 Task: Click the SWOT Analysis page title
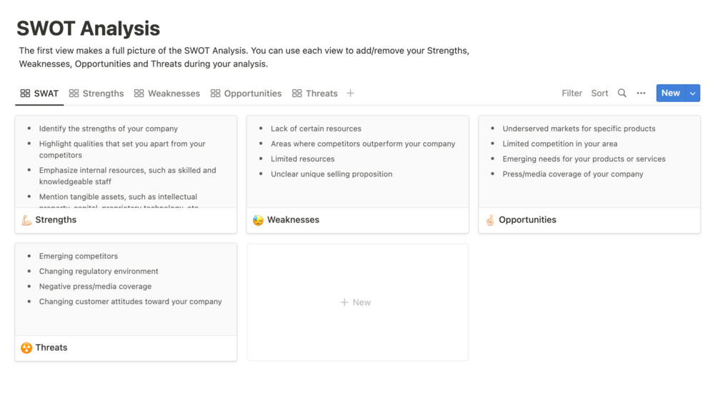tap(89, 29)
